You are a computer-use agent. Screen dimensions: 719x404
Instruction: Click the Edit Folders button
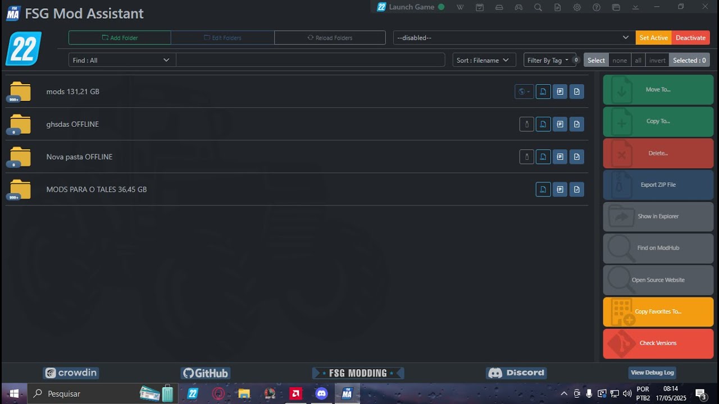click(x=222, y=38)
